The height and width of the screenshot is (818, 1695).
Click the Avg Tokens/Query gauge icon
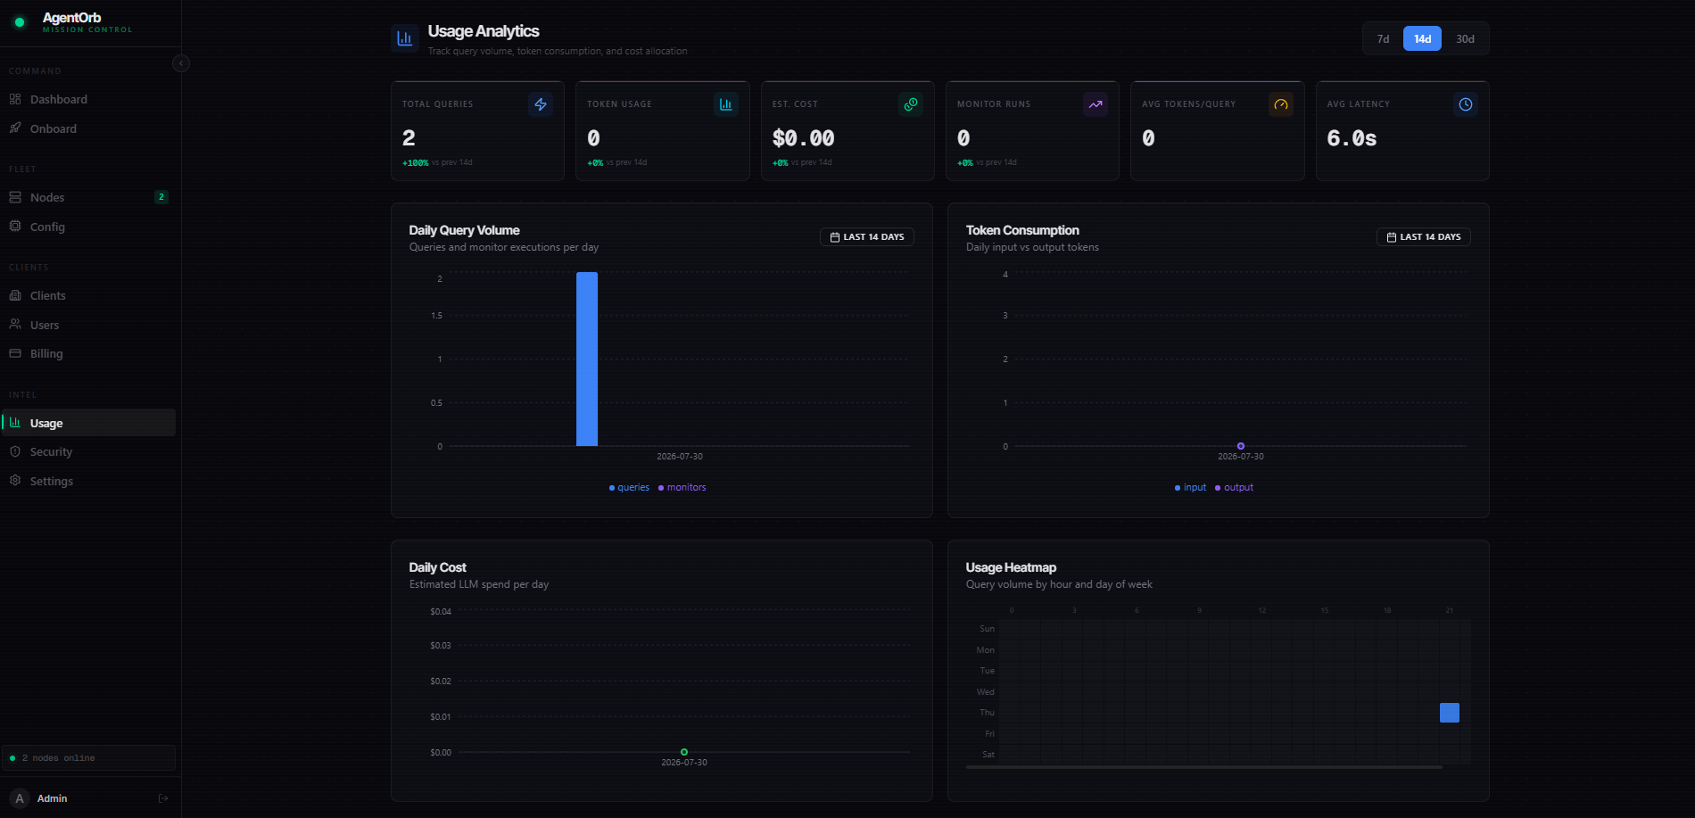pyautogui.click(x=1281, y=104)
